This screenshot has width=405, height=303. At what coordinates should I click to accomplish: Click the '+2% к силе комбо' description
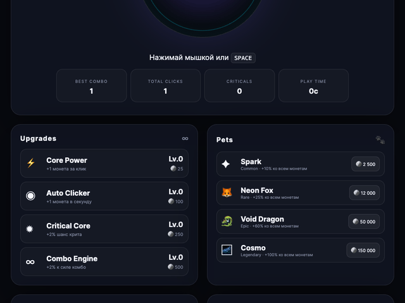(x=66, y=267)
